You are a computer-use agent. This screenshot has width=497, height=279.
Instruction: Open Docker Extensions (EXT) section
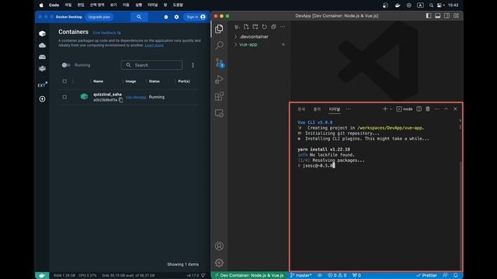[x=42, y=85]
